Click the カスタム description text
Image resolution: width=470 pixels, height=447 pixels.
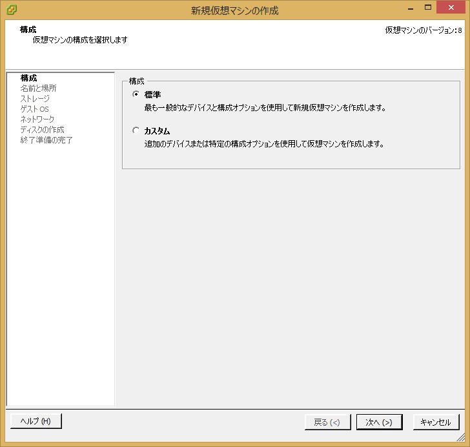click(265, 143)
